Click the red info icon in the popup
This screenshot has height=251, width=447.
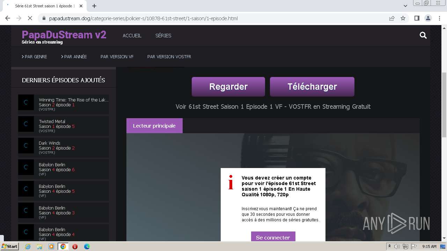click(230, 182)
